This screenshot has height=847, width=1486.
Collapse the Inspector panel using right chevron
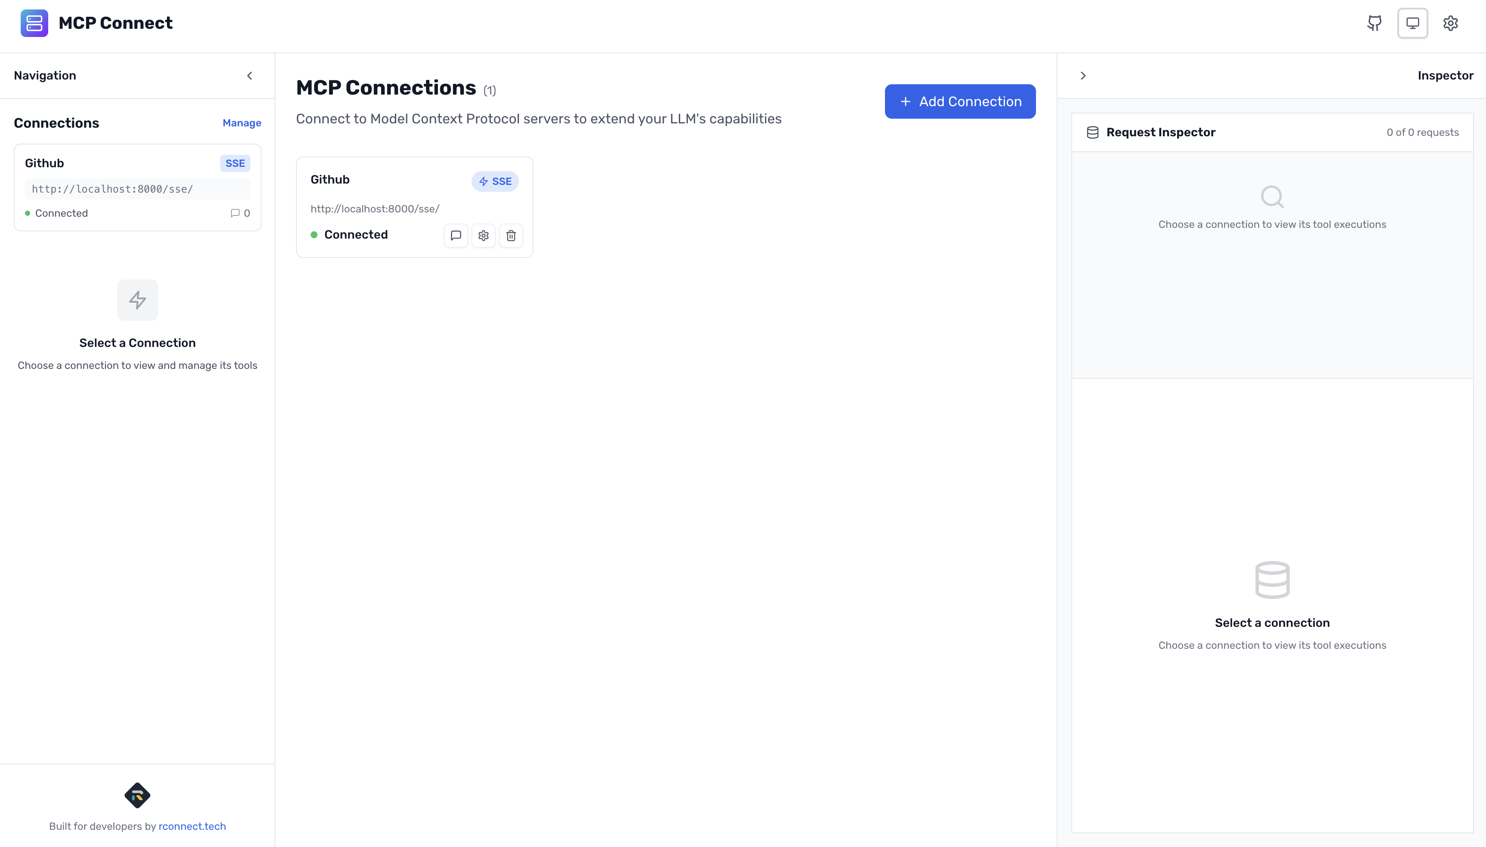tap(1082, 76)
